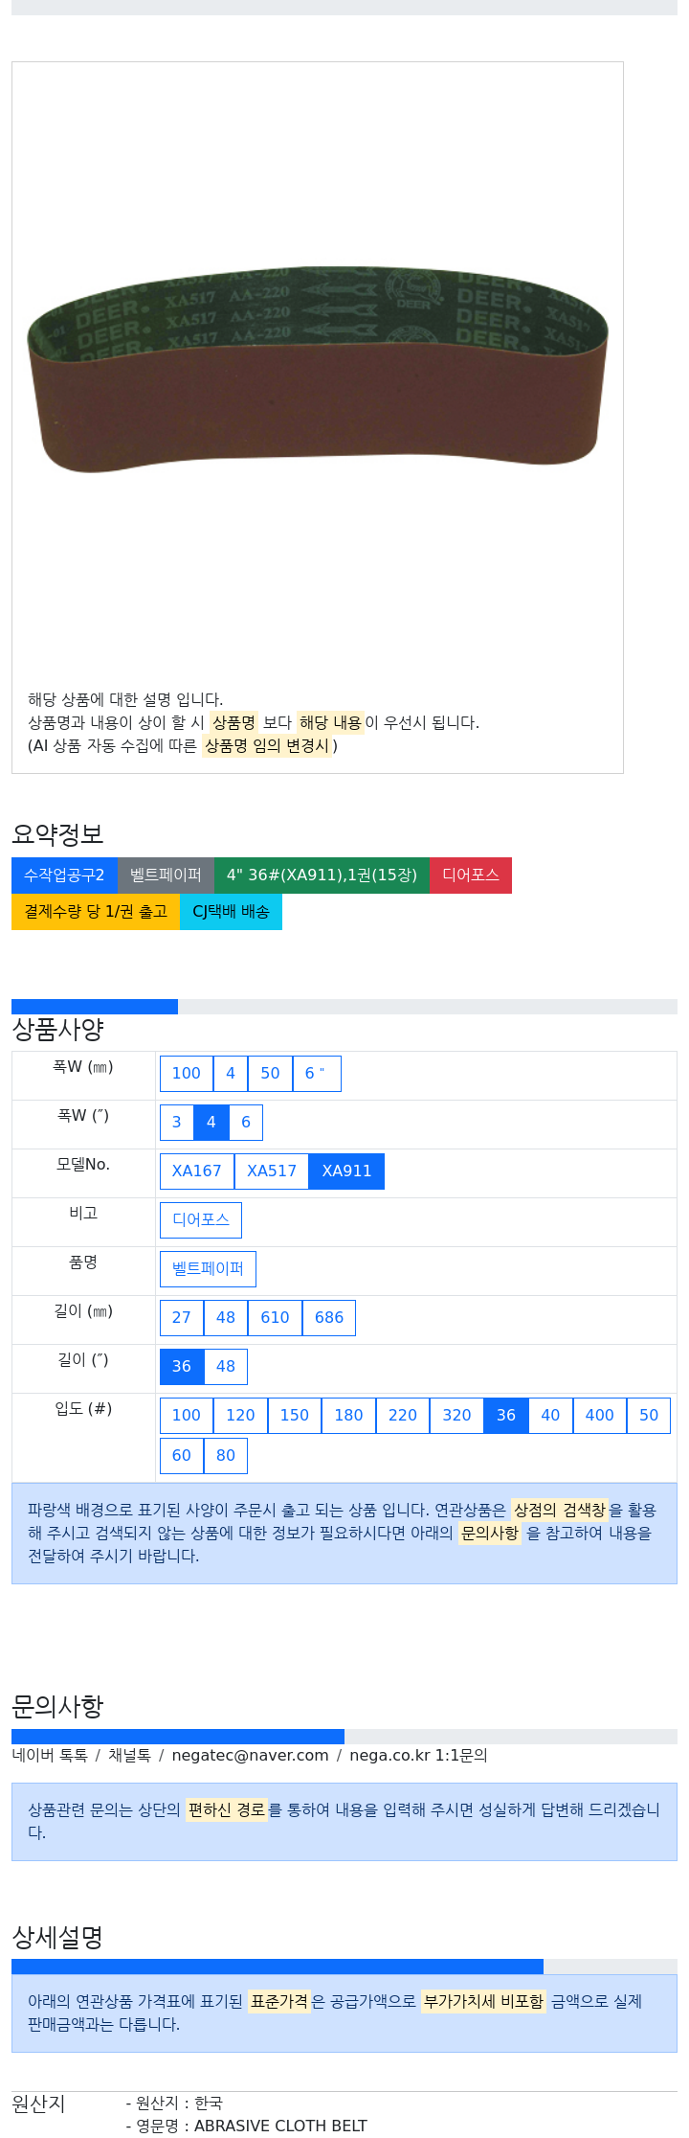Screen dimensions: 689x2138
Task: Pick model XA167
Action: pos(197,1171)
